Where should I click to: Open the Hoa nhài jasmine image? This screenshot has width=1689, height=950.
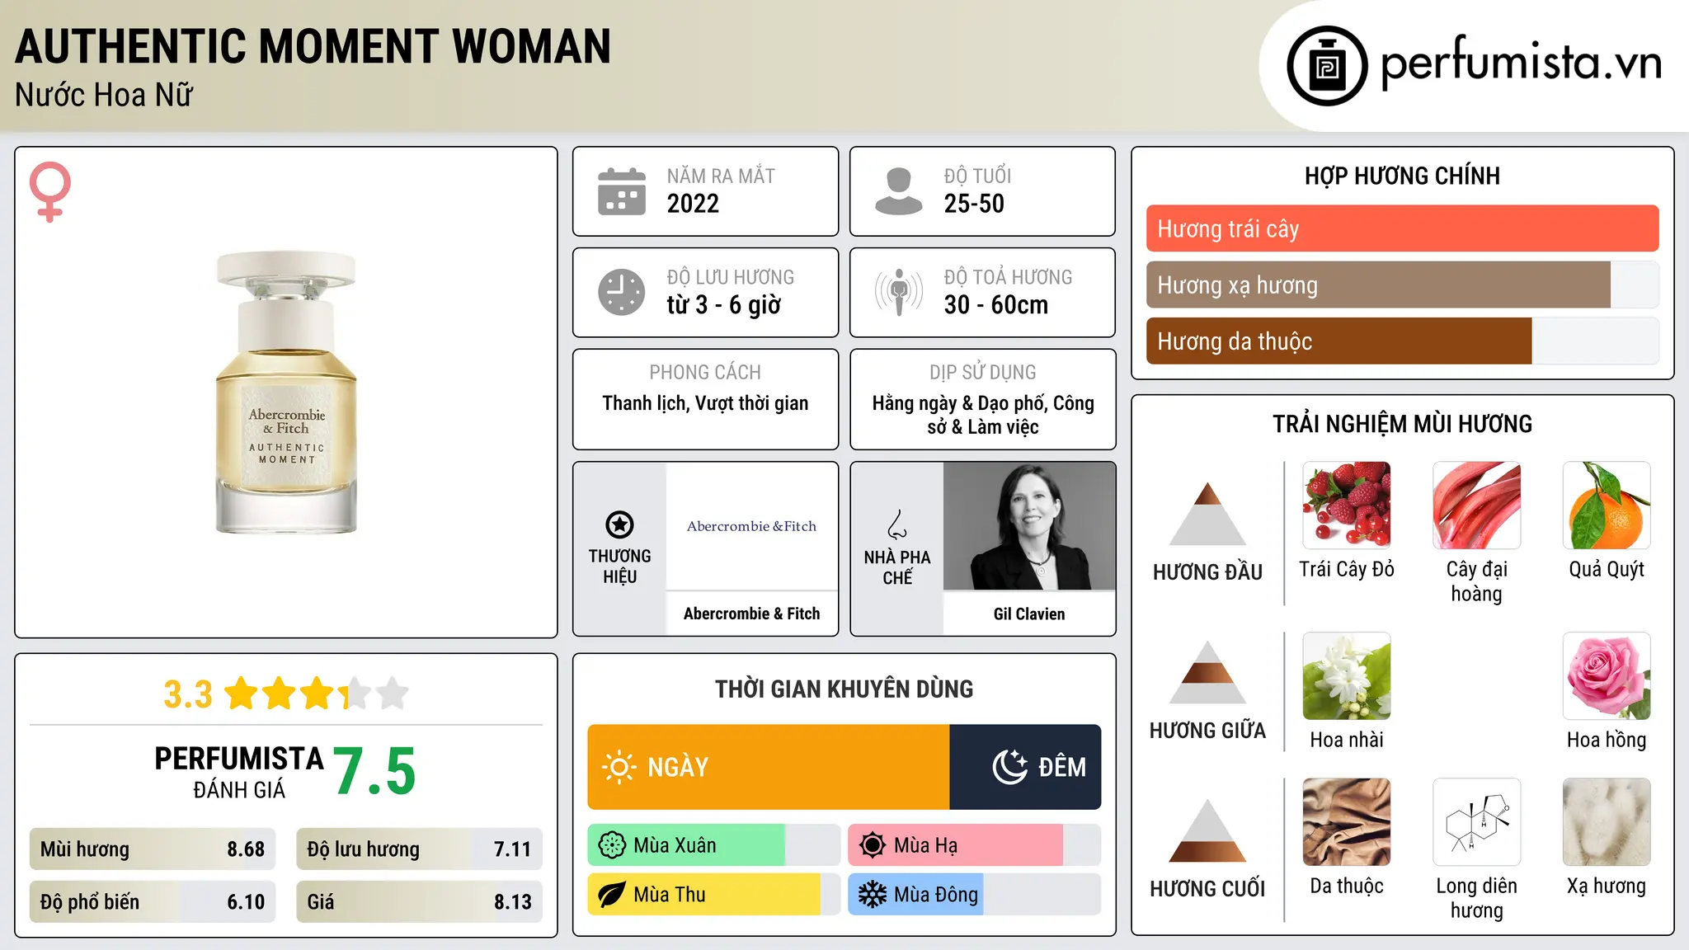1347,676
